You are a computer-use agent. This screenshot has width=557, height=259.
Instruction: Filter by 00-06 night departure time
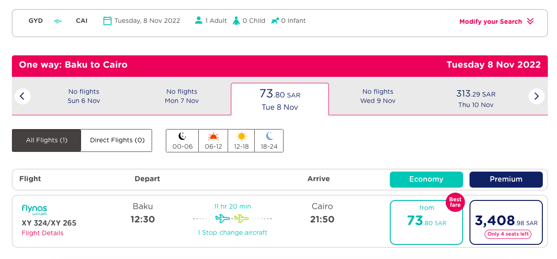(182, 141)
